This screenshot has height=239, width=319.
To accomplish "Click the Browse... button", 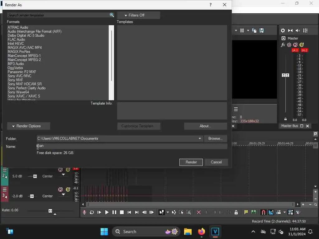I will tap(215, 138).
